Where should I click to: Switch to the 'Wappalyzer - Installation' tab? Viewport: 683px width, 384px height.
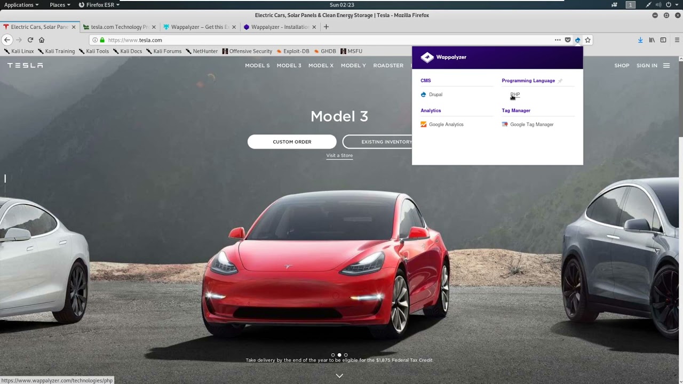pos(280,27)
